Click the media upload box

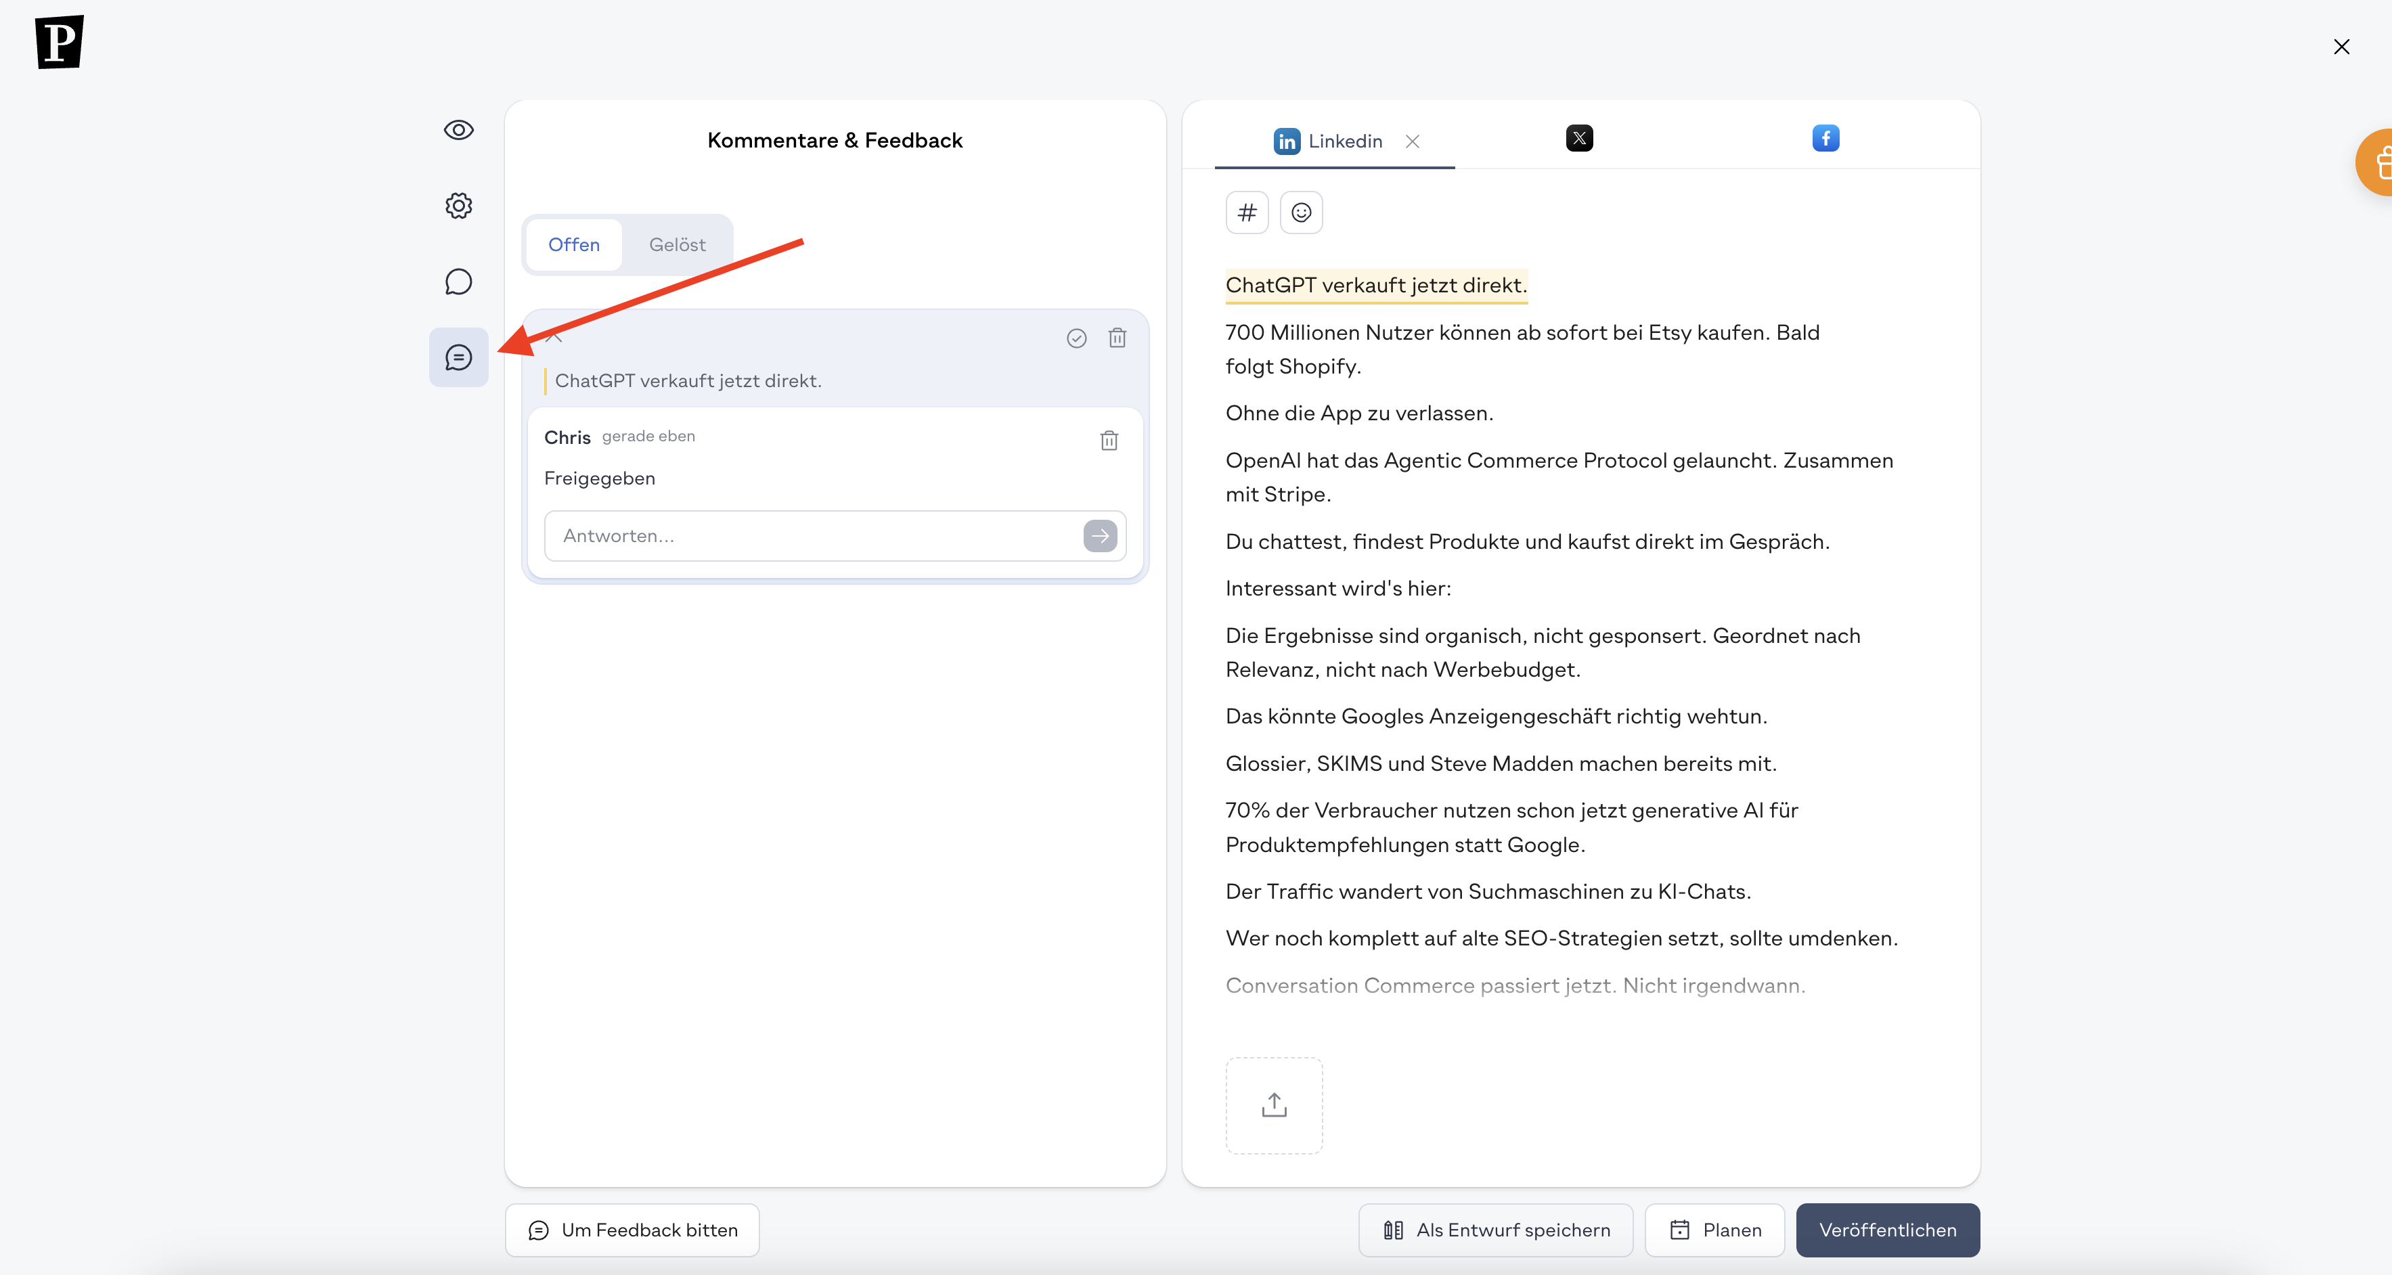click(1274, 1105)
